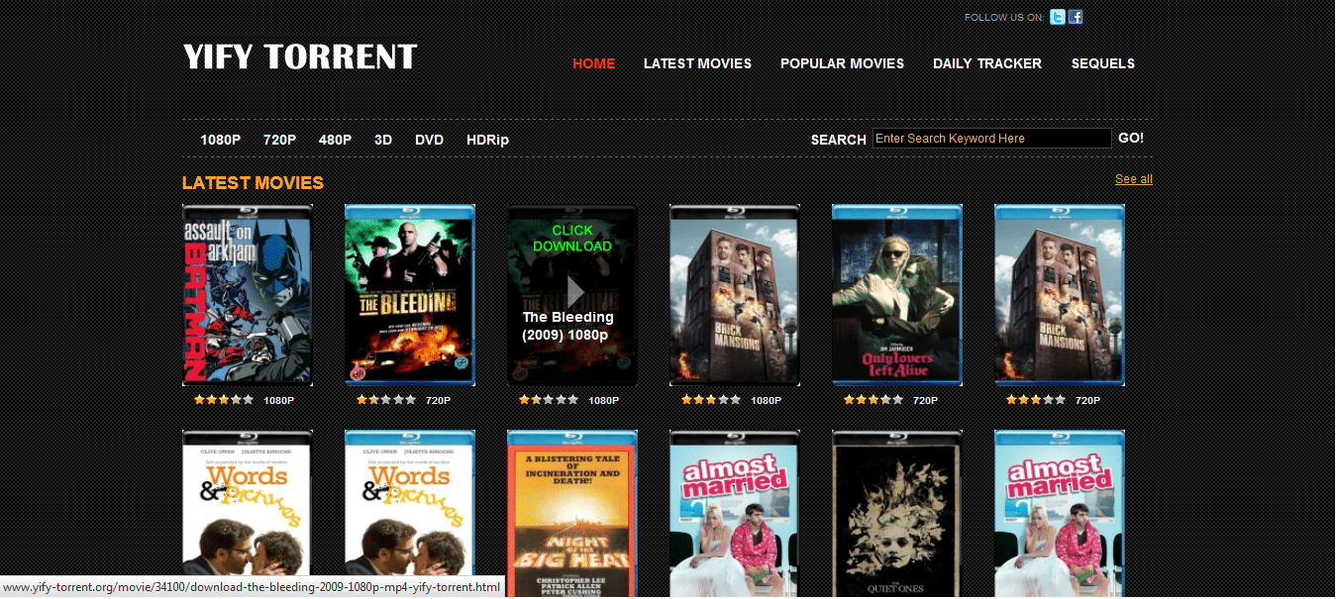
Task: Filter movies by HDRip format
Action: [x=487, y=140]
